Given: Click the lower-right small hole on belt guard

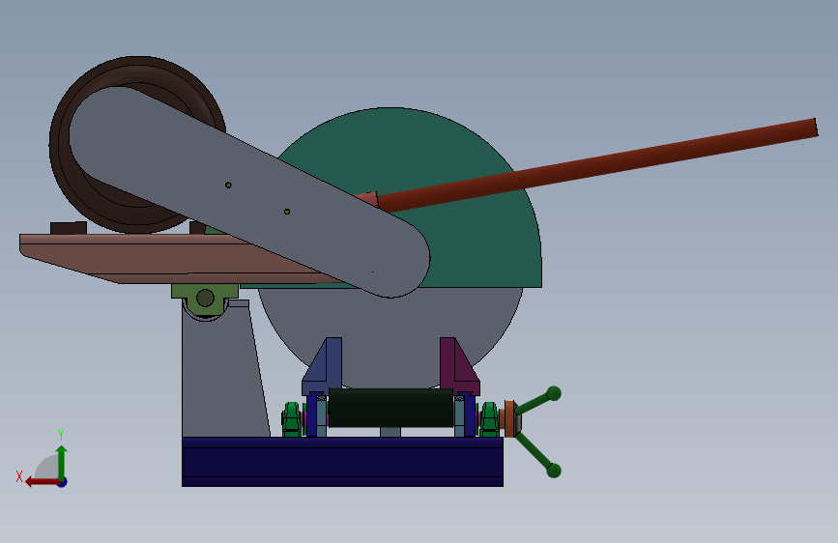Looking at the screenshot, I should pos(287,212).
